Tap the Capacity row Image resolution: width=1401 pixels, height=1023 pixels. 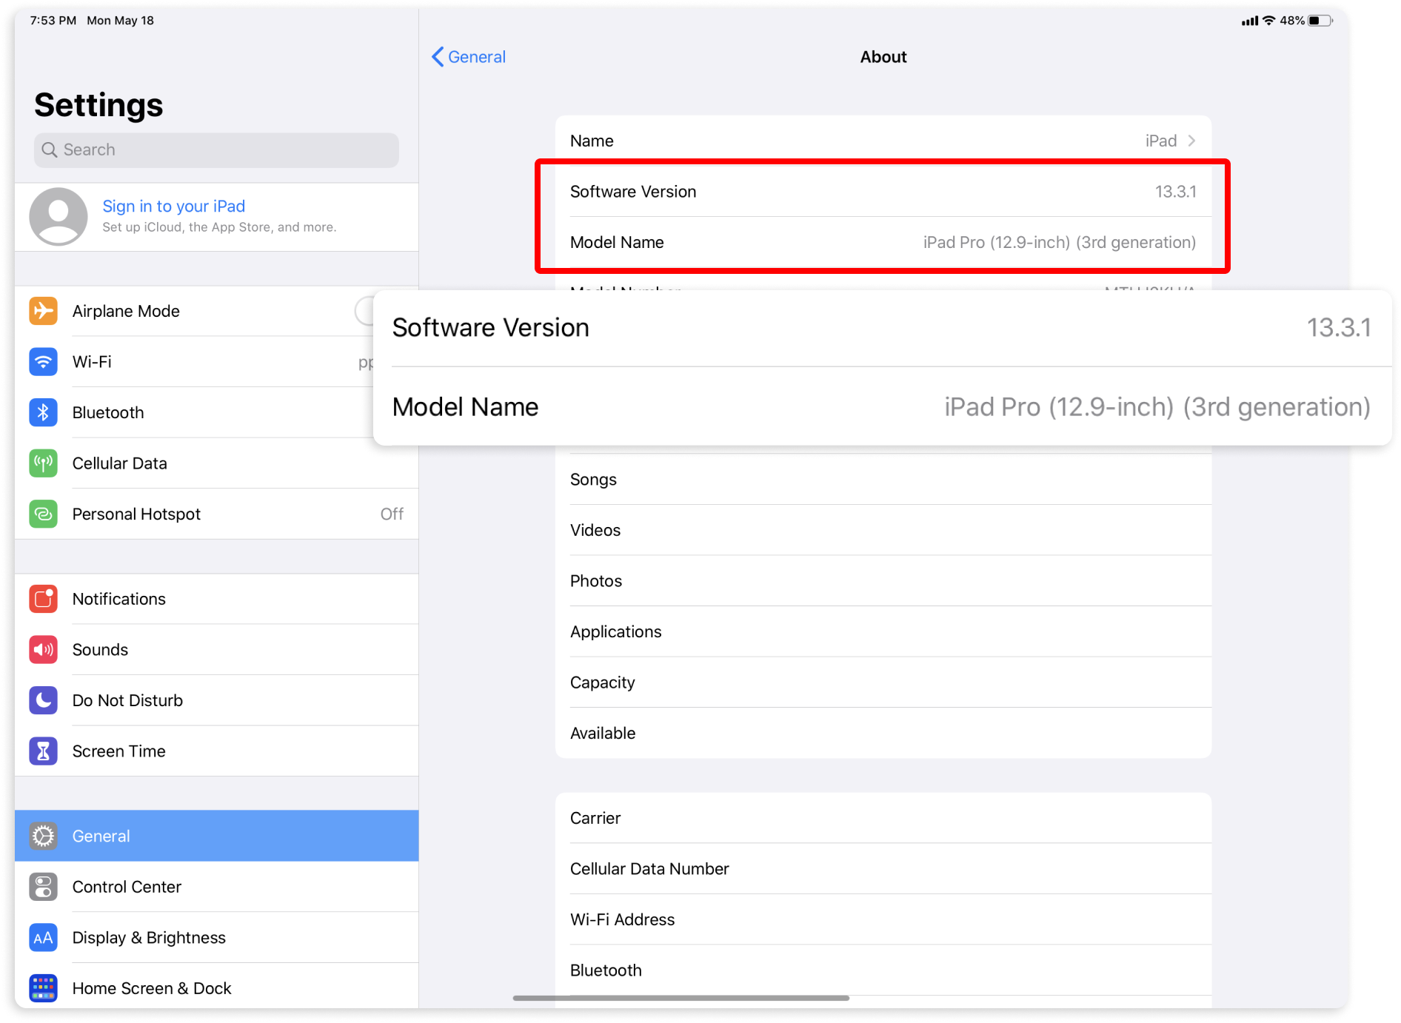tap(883, 682)
